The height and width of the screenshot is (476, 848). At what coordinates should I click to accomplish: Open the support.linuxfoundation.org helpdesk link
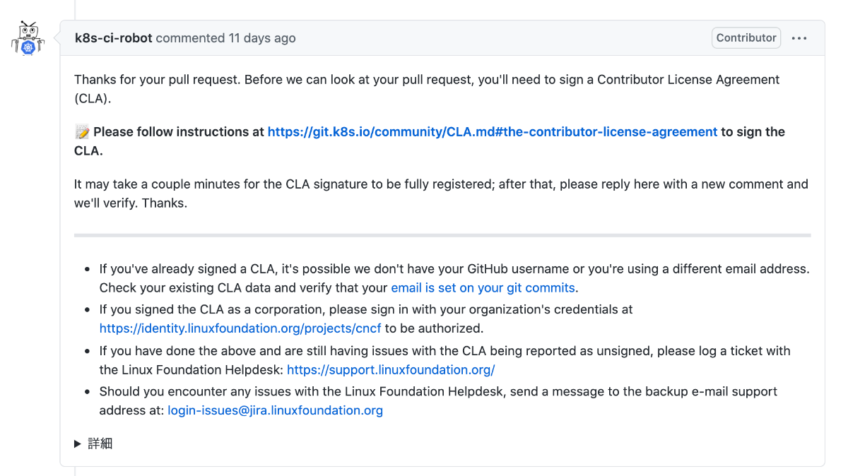(x=391, y=369)
